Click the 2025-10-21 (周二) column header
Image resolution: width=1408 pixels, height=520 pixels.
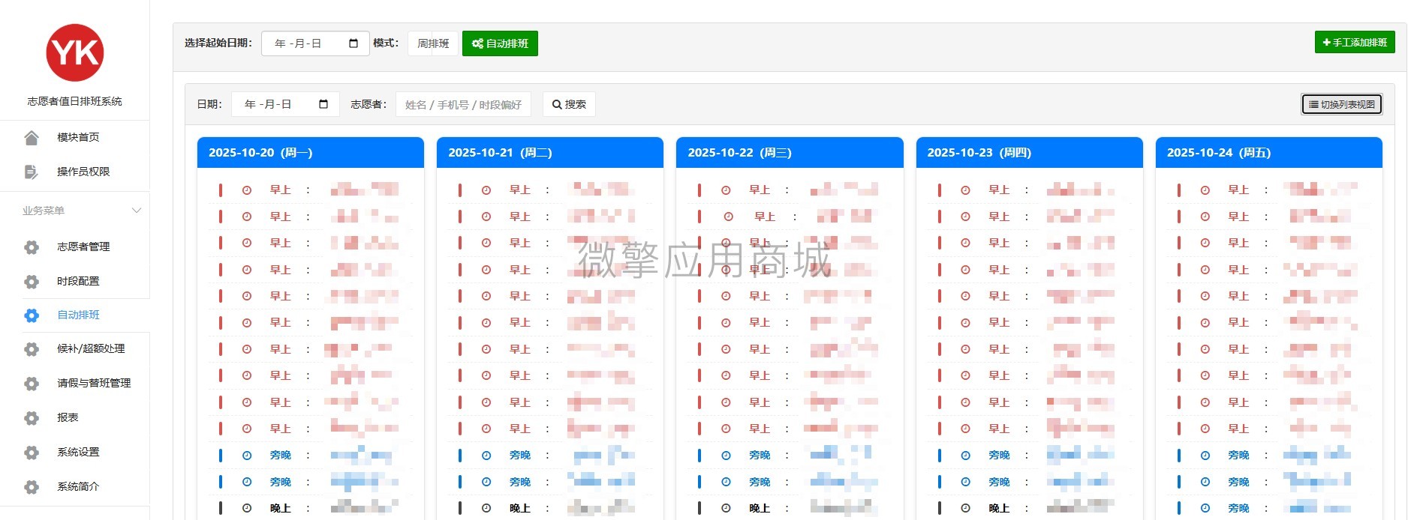pos(550,153)
